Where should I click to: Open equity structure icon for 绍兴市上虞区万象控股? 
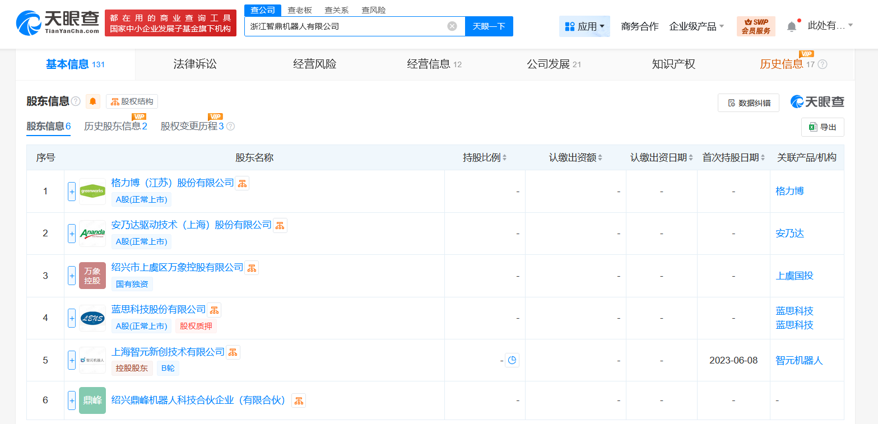point(252,268)
